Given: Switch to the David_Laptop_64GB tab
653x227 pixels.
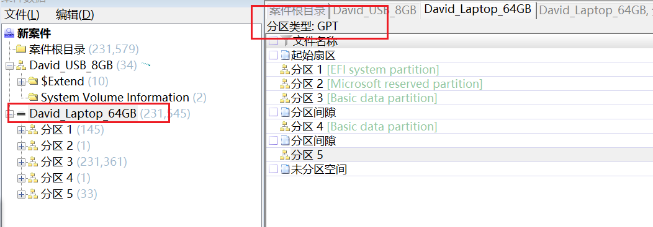Looking at the screenshot, I should 478,10.
